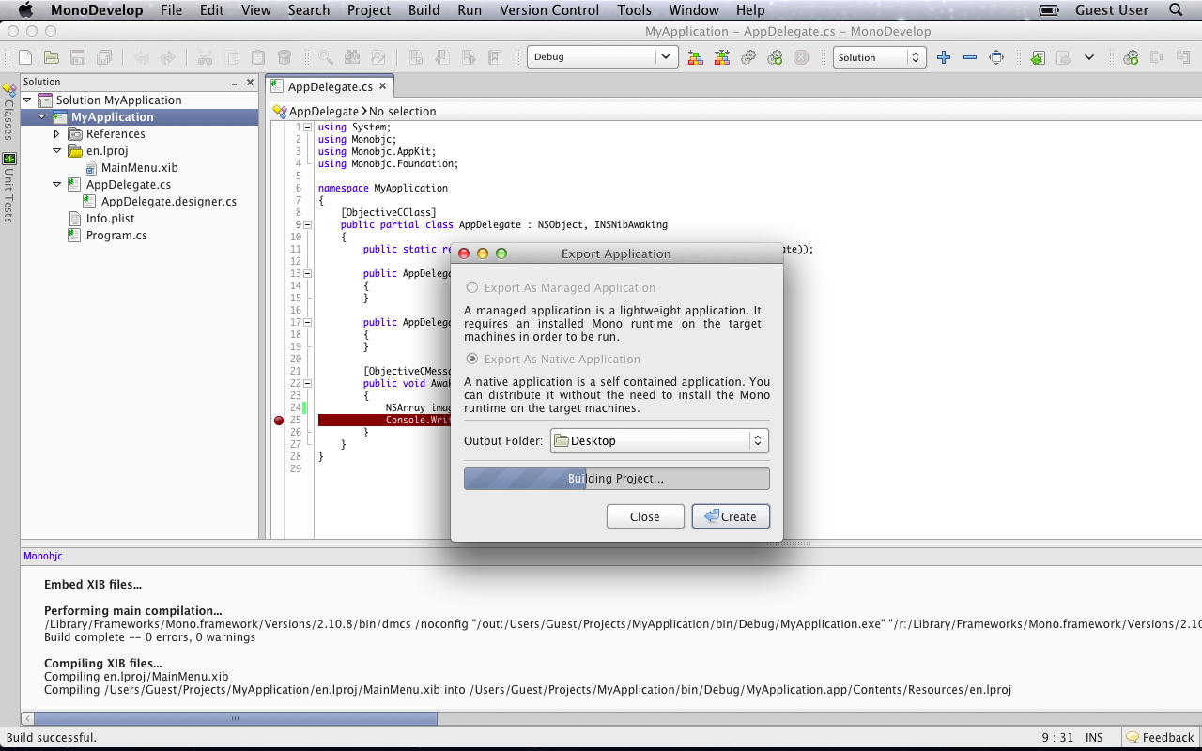This screenshot has width=1202, height=751.
Task: Select Export As Managed Application radio button
Action: [472, 288]
